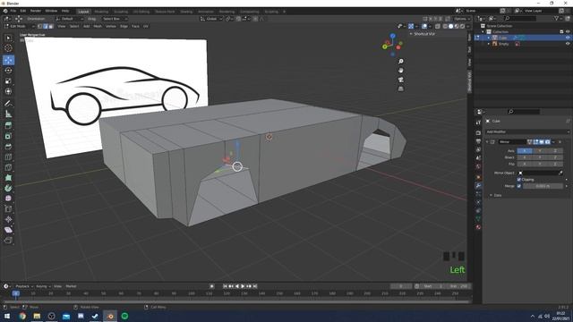
Task: Click the Merge distance value field
Action: 543,186
